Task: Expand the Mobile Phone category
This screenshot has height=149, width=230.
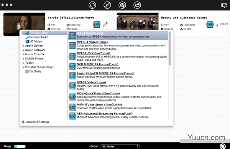Action: pos(23,59)
